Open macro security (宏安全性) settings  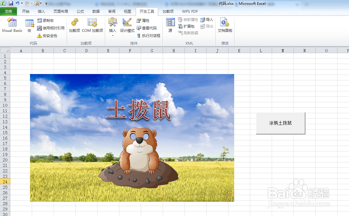(47, 36)
